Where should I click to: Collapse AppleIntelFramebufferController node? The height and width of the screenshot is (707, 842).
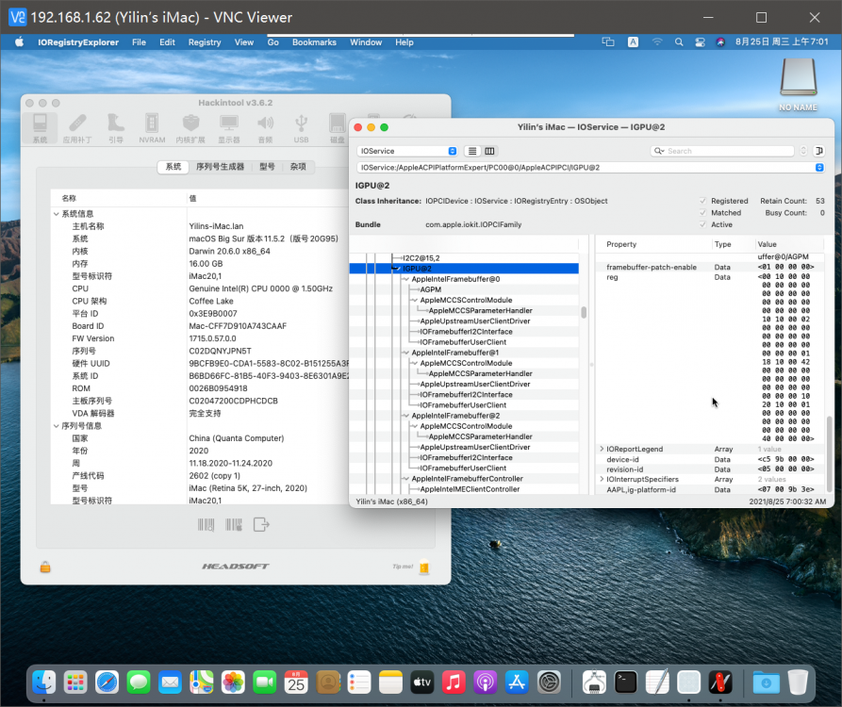coord(406,479)
